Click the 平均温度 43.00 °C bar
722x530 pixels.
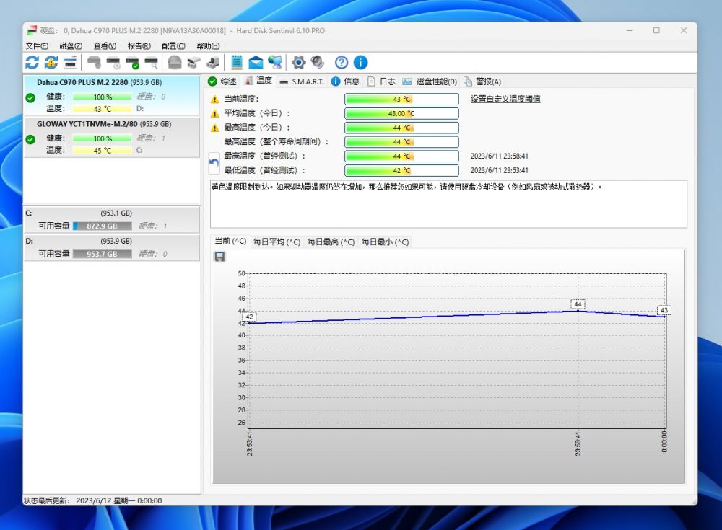coord(401,113)
